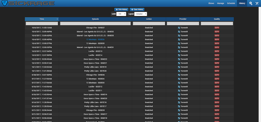Click Torrent9 icon in Once Upon a Time S06E21 row
261x122 pixels.
(179, 63)
